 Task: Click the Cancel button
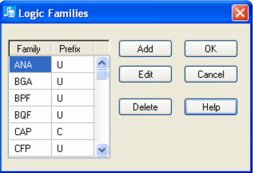point(211,74)
